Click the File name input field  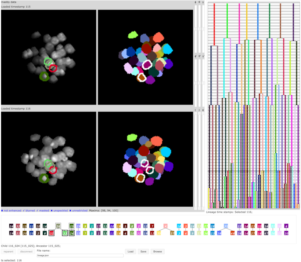pyautogui.click(x=80, y=255)
